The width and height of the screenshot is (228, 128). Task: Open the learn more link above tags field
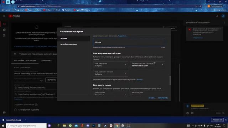click(x=122, y=36)
